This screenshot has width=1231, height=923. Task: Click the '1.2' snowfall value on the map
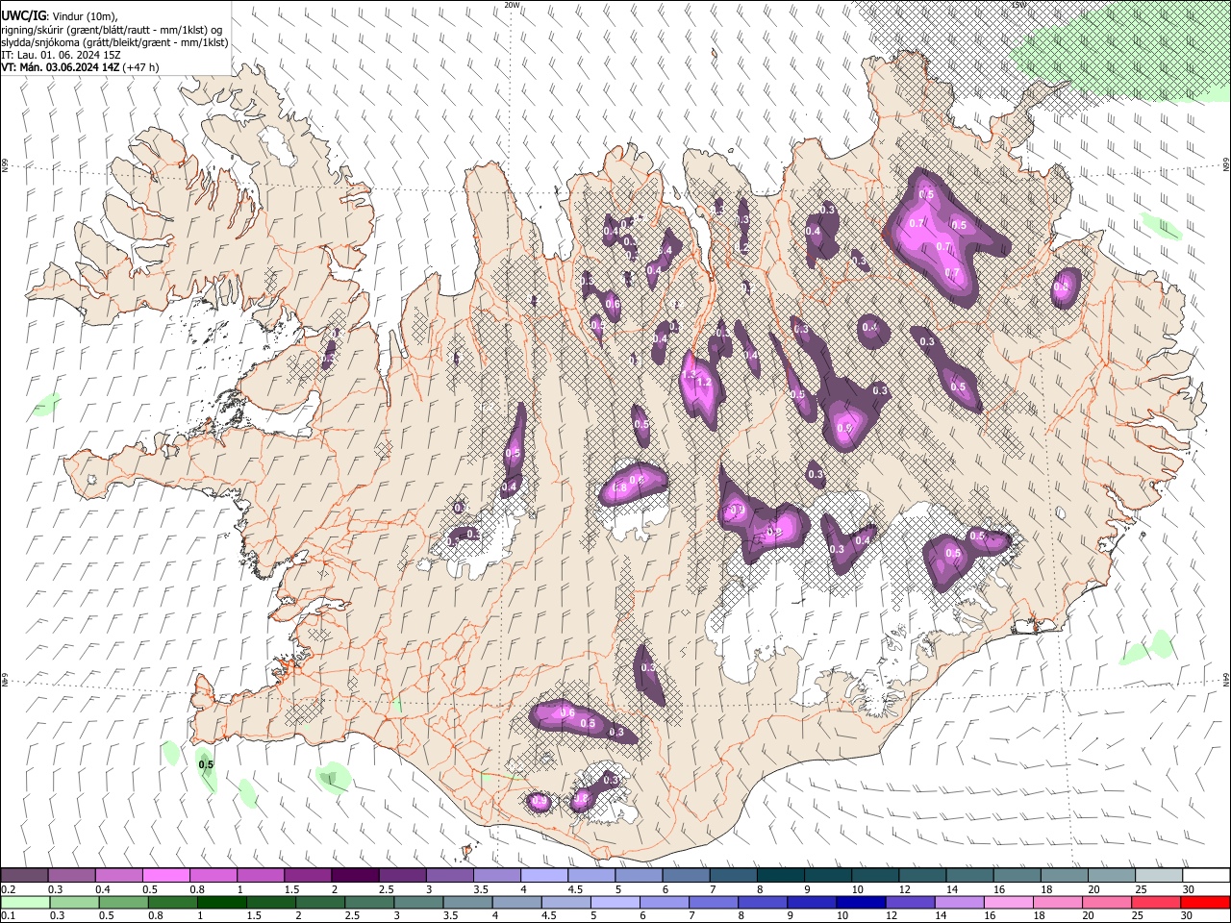point(704,383)
